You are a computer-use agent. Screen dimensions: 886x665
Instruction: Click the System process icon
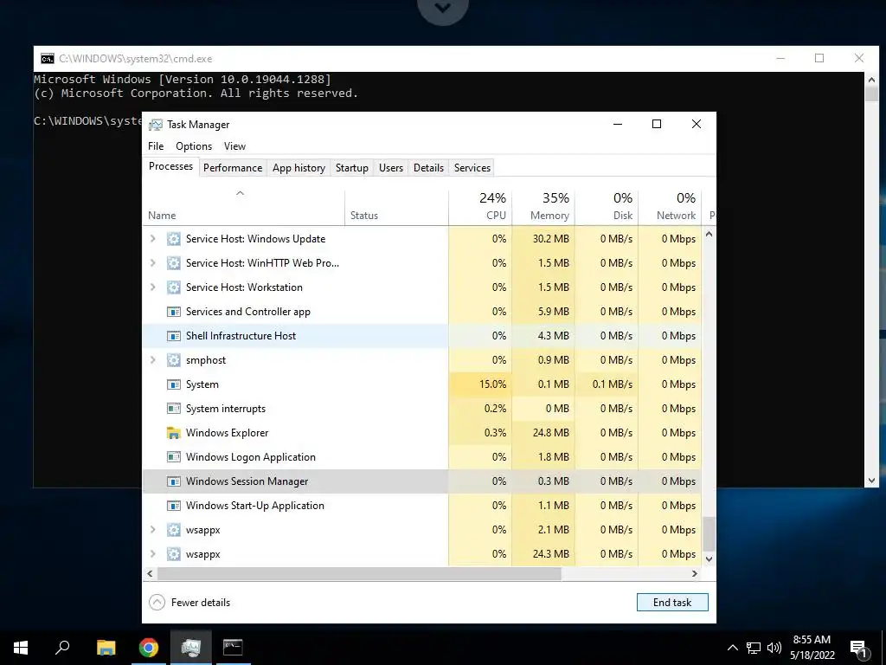click(x=173, y=384)
